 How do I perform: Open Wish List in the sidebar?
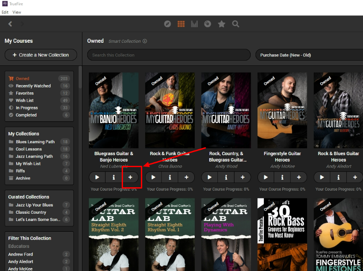pyautogui.click(x=39, y=100)
